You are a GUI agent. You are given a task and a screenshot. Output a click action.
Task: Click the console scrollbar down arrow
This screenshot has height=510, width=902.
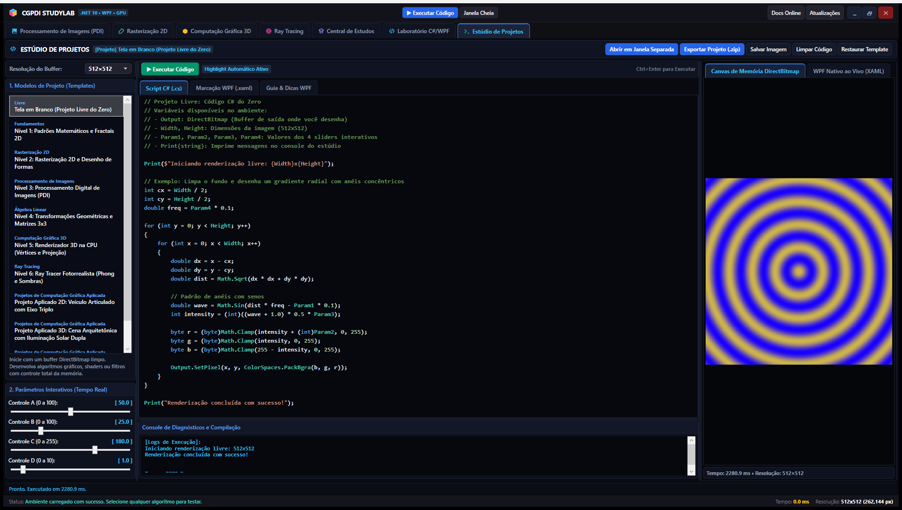tap(691, 471)
